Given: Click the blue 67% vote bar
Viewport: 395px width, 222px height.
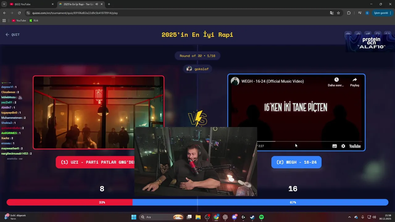Looking at the screenshot, I should [x=260, y=202].
